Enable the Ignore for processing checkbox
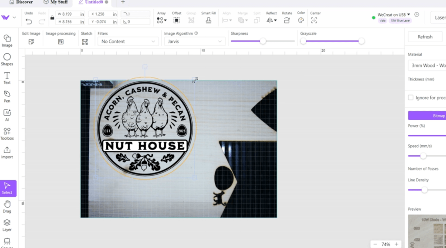The image size is (446, 248). (411, 97)
